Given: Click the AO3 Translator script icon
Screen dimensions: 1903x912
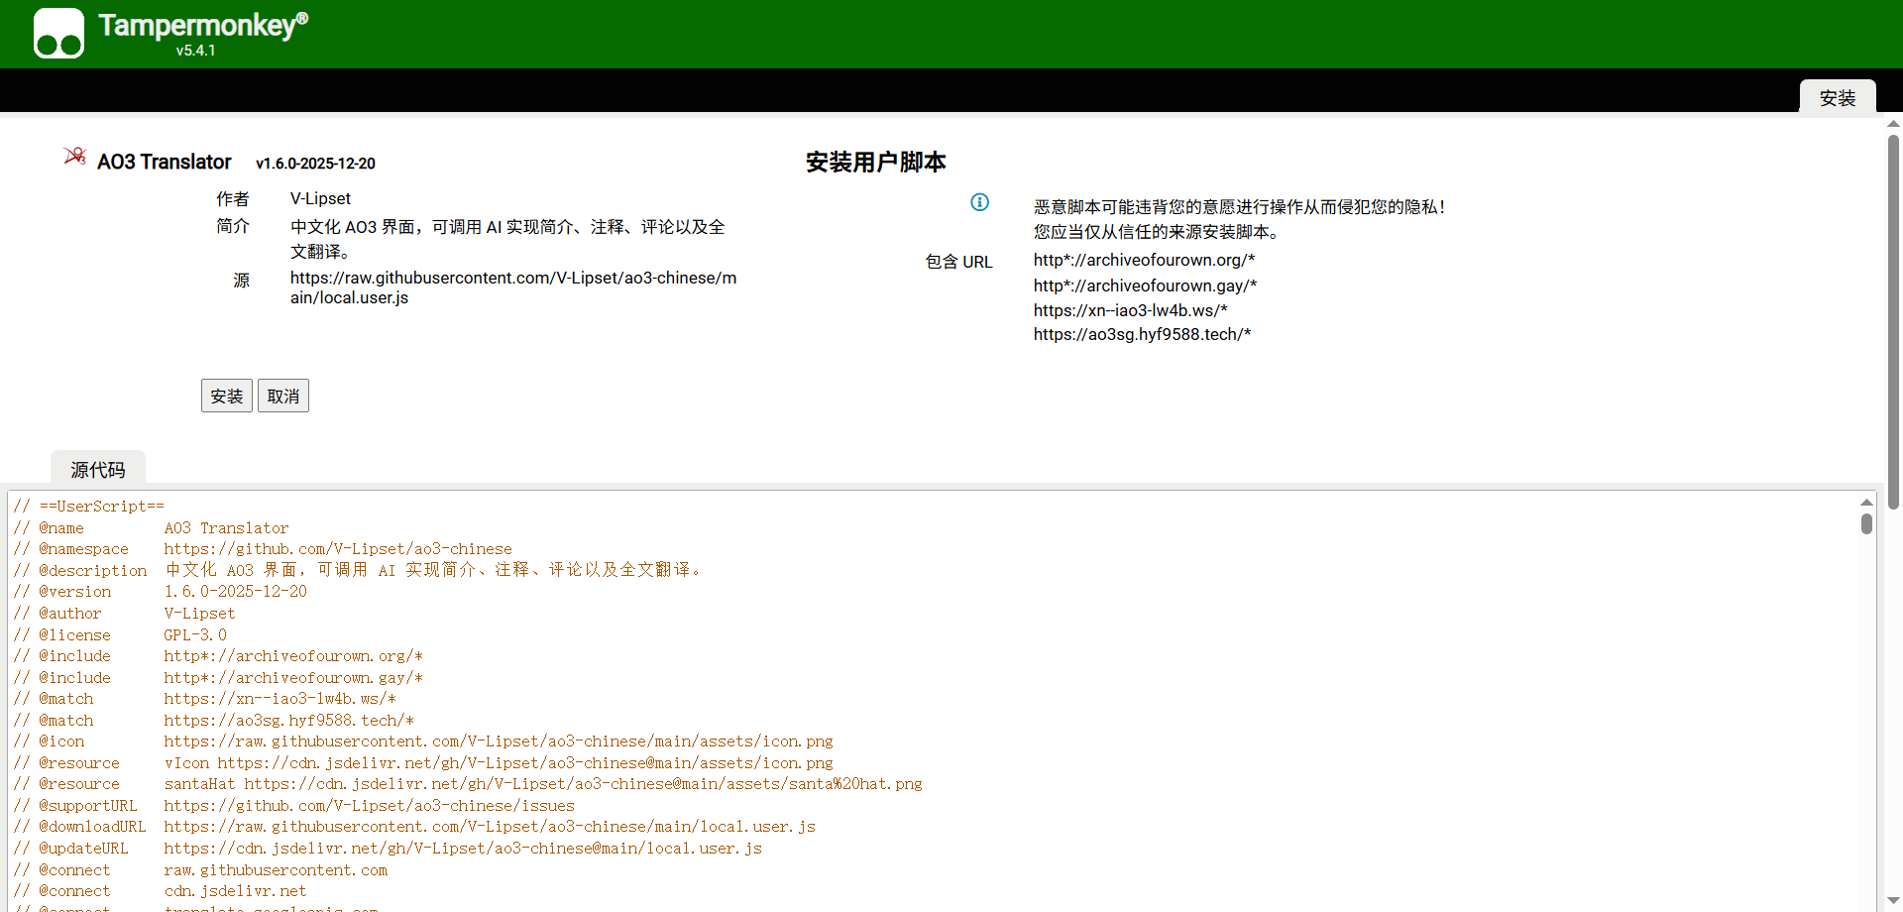Looking at the screenshot, I should (74, 157).
